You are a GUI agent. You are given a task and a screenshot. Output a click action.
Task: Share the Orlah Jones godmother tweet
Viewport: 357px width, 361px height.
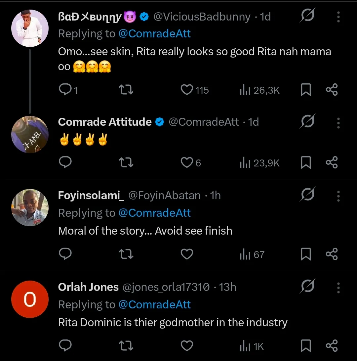click(332, 346)
